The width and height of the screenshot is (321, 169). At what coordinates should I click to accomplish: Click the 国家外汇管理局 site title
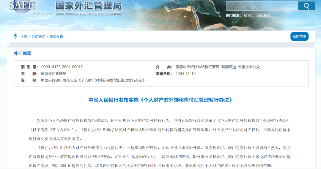tap(89, 6)
